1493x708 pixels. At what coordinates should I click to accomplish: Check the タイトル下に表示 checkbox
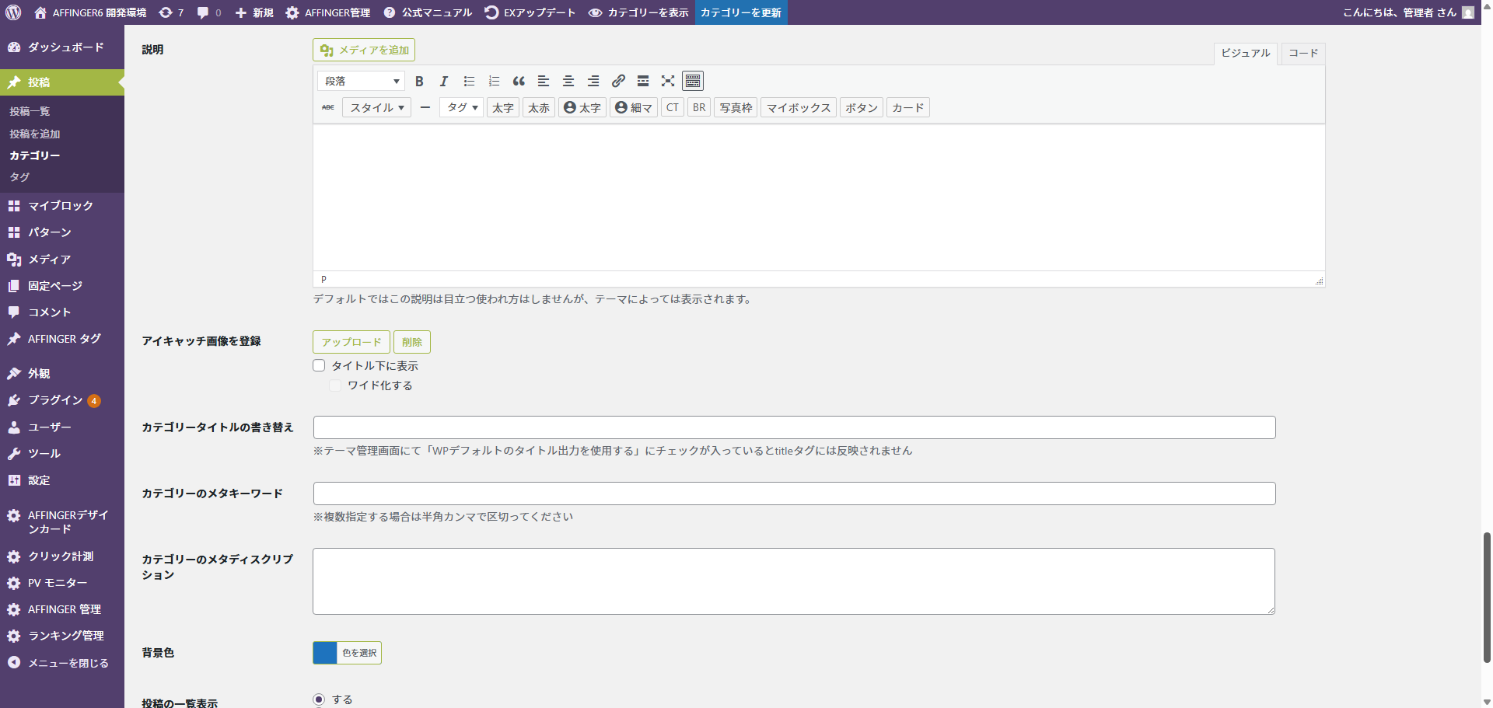(319, 365)
